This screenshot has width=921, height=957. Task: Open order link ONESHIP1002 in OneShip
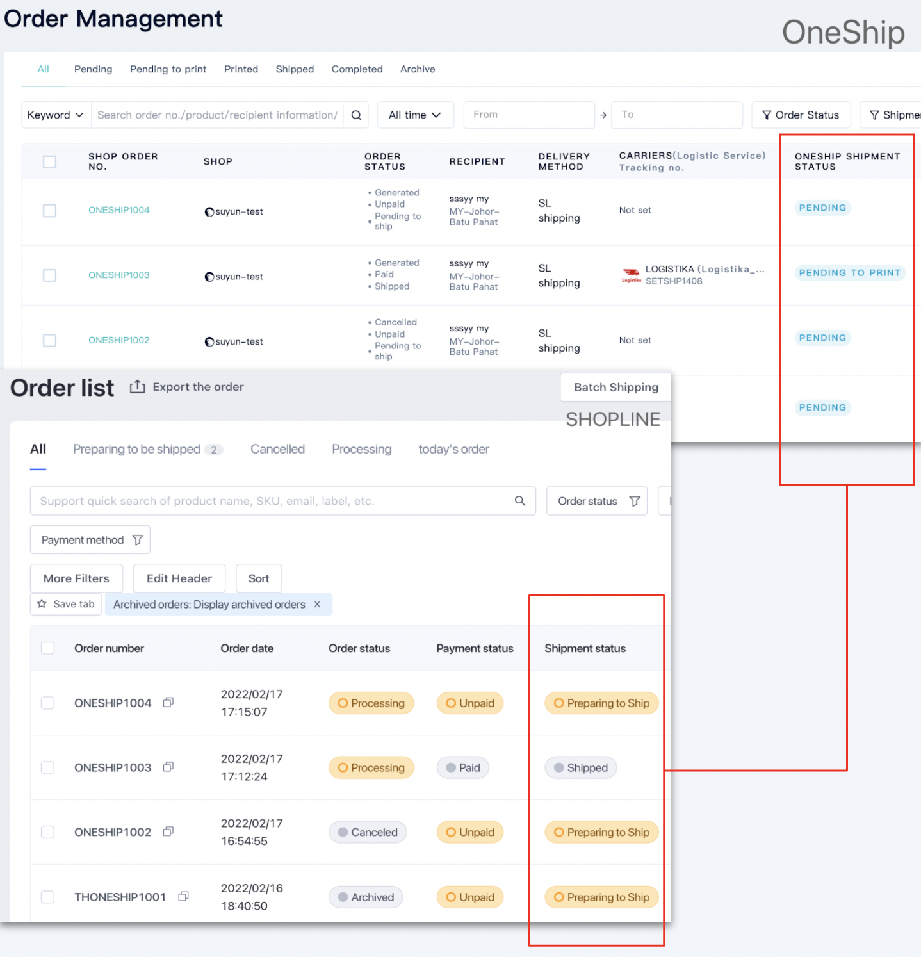point(118,340)
